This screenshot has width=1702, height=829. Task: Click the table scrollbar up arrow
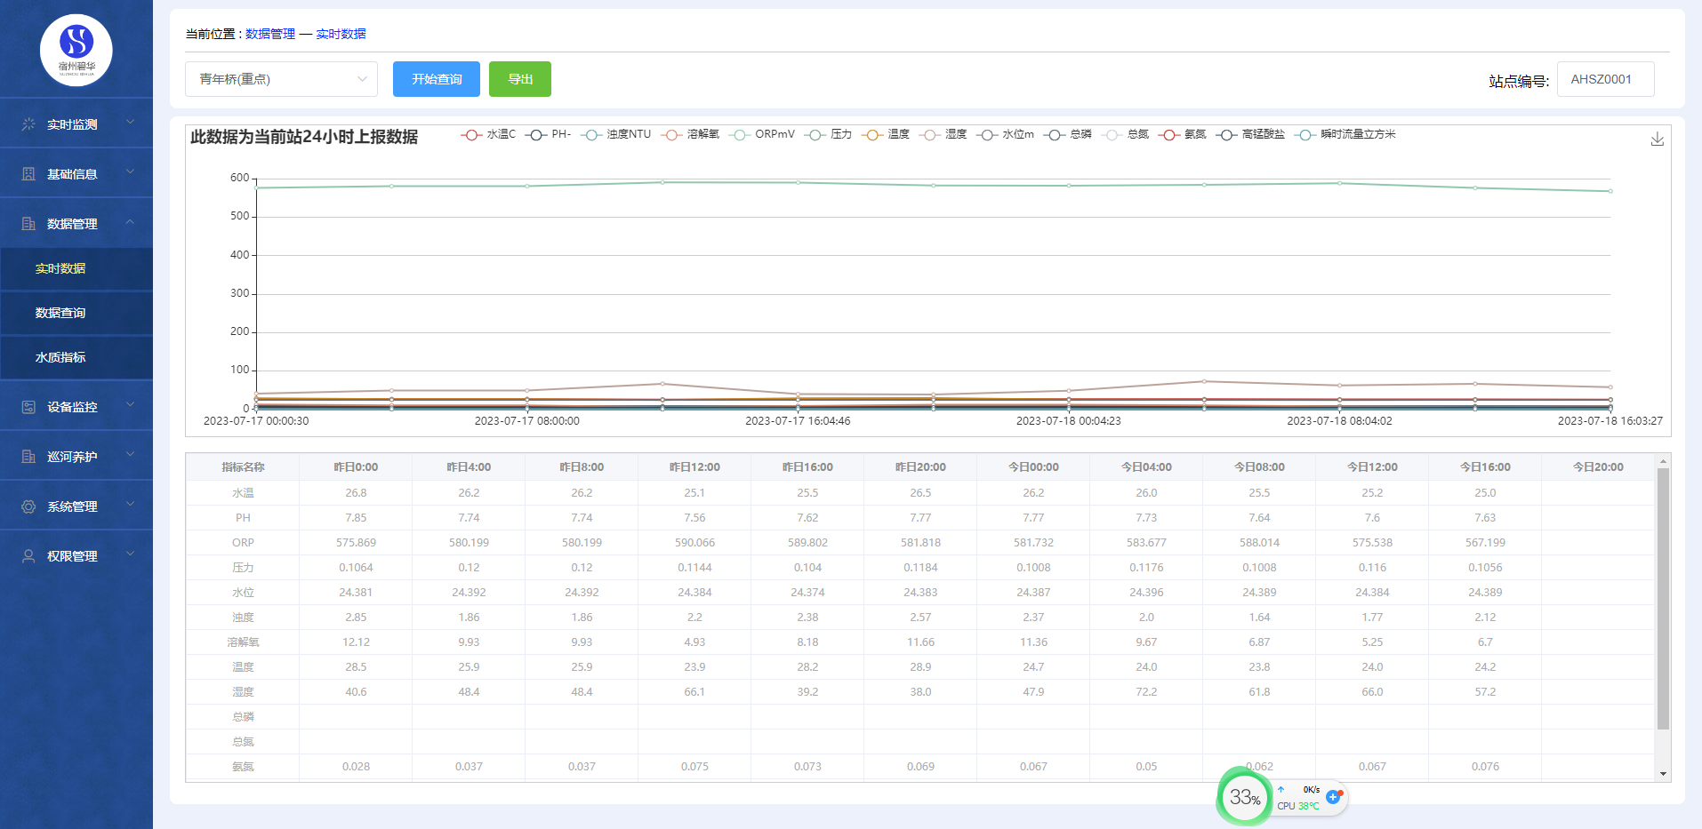click(x=1663, y=461)
